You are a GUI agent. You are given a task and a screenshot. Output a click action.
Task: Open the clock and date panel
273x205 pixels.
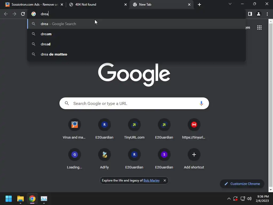pos(262,199)
